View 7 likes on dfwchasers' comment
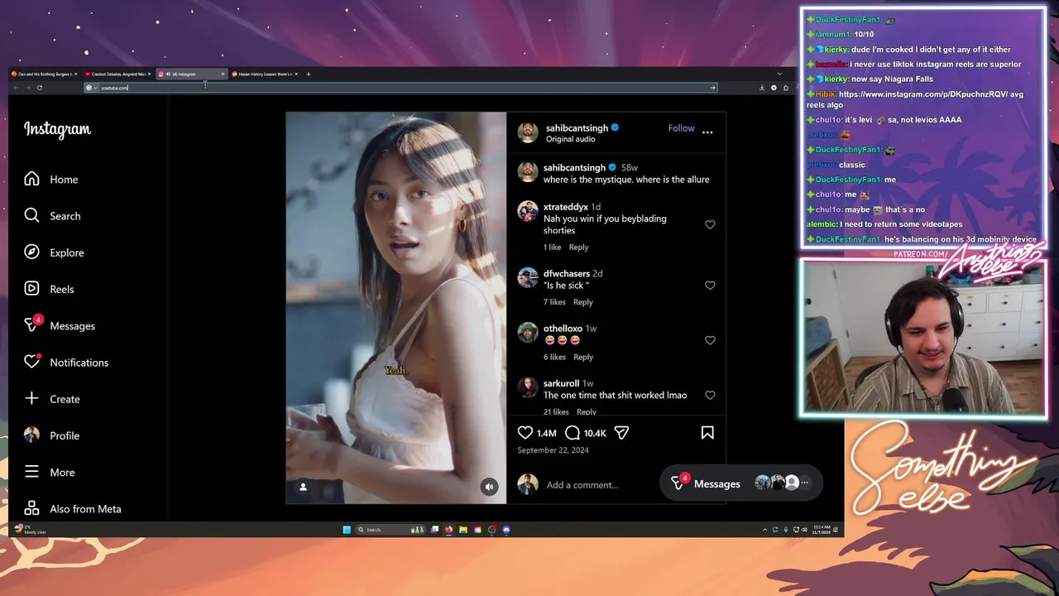 pyautogui.click(x=554, y=302)
